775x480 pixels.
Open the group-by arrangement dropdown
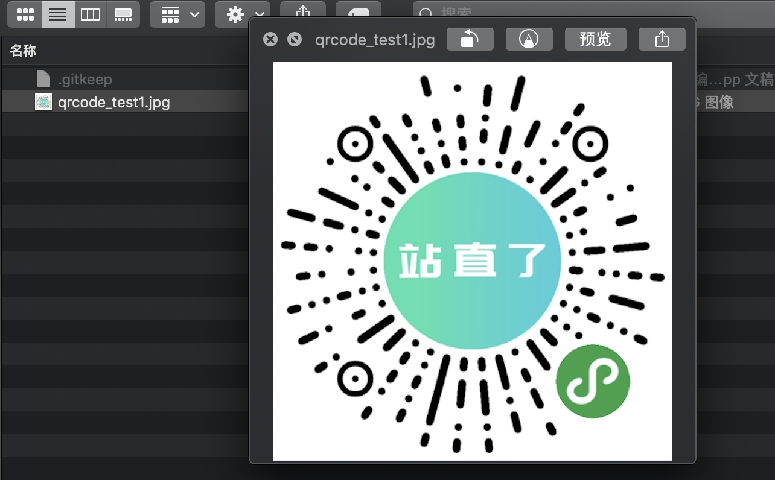(x=177, y=14)
